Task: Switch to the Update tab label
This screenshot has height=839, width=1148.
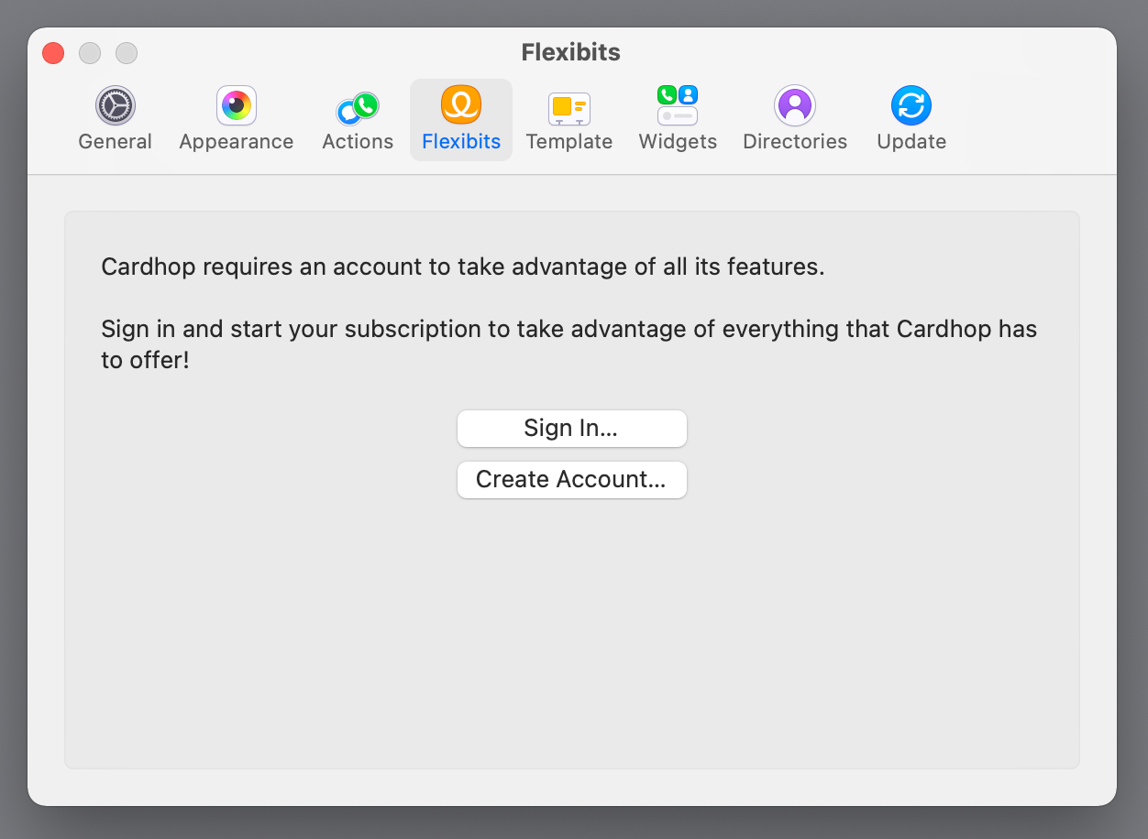Action: point(911,142)
